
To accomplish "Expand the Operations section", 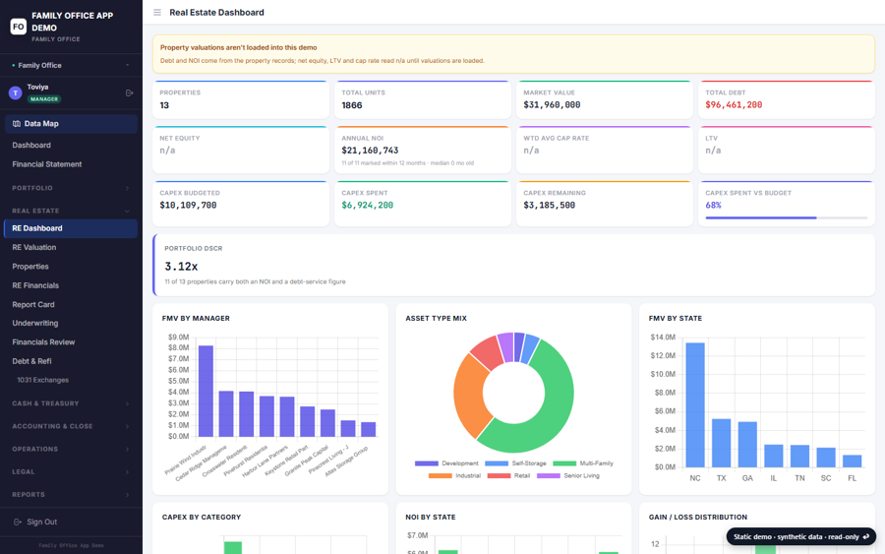I will [71, 449].
